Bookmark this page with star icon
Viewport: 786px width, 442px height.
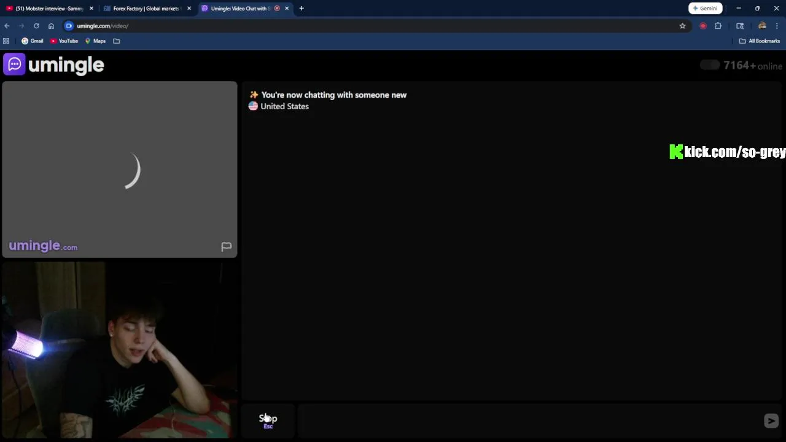tap(682, 26)
